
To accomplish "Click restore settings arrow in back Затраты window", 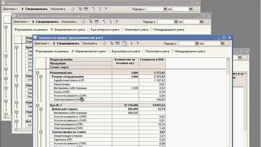I will tap(93, 9).
